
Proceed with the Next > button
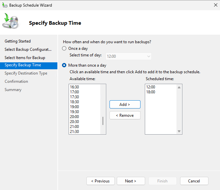tap(131, 181)
